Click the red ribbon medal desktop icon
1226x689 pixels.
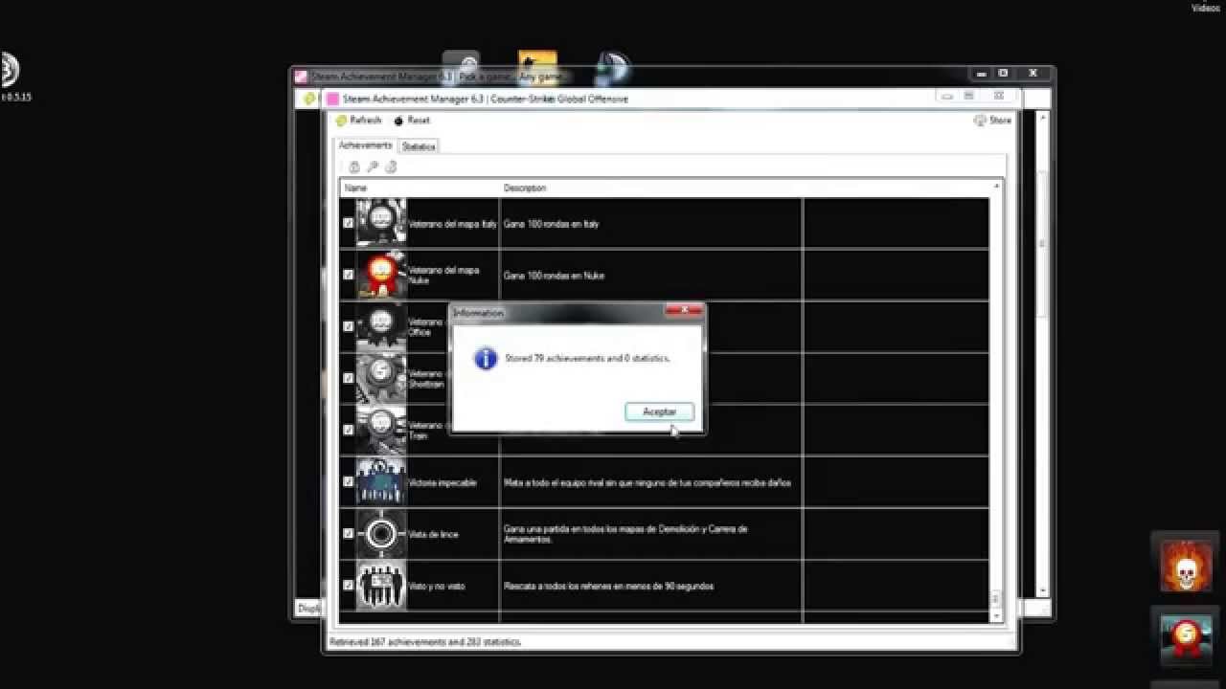pyautogui.click(x=1186, y=639)
